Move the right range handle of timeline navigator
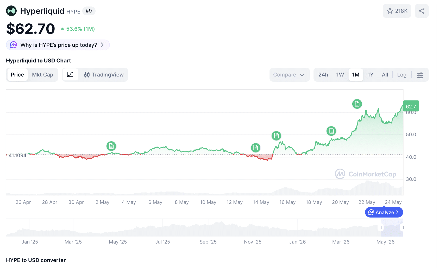The width and height of the screenshot is (439, 268). [x=402, y=227]
